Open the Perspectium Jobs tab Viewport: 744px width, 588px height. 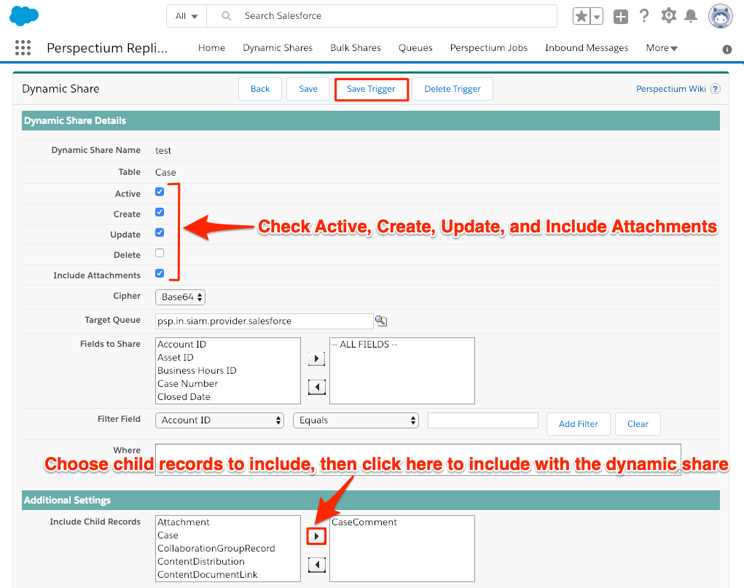tap(489, 48)
